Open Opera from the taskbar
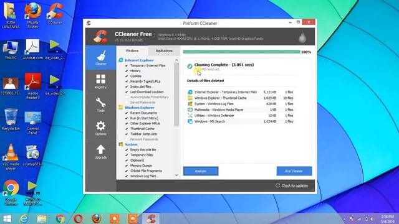The image size is (399, 224). coord(78,218)
